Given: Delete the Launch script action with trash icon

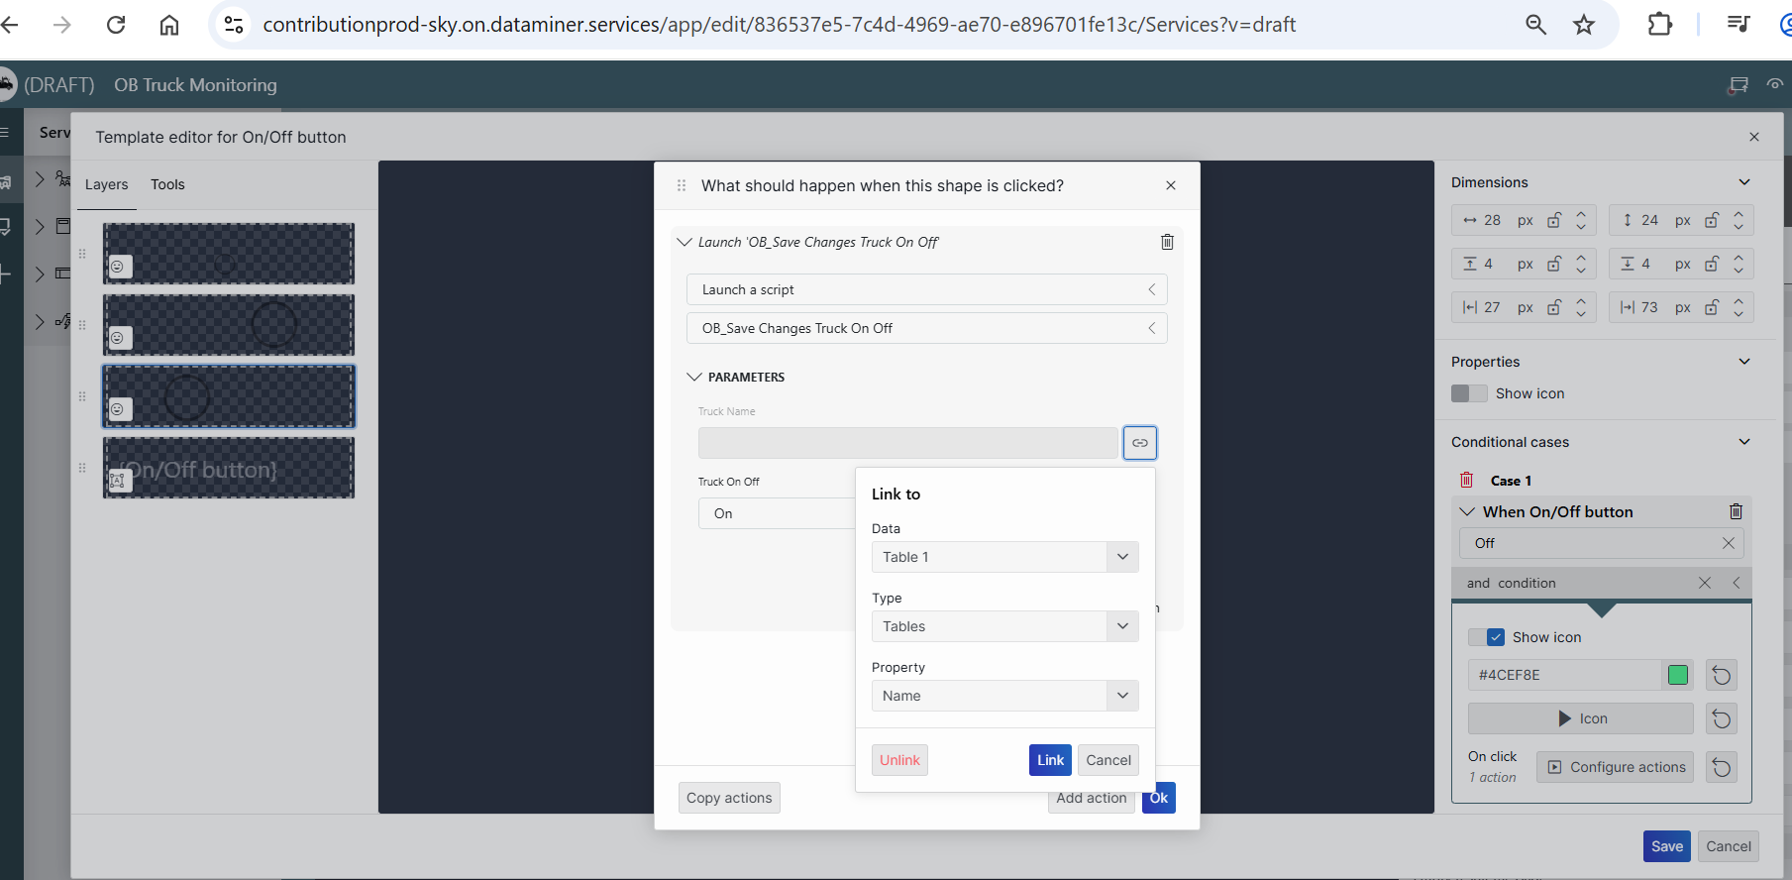Looking at the screenshot, I should 1167,242.
